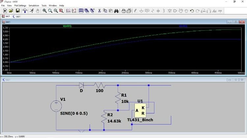Select the U1 TL431 component body
Image resolution: width=247 pixels, height=138 pixels.
tap(140, 110)
